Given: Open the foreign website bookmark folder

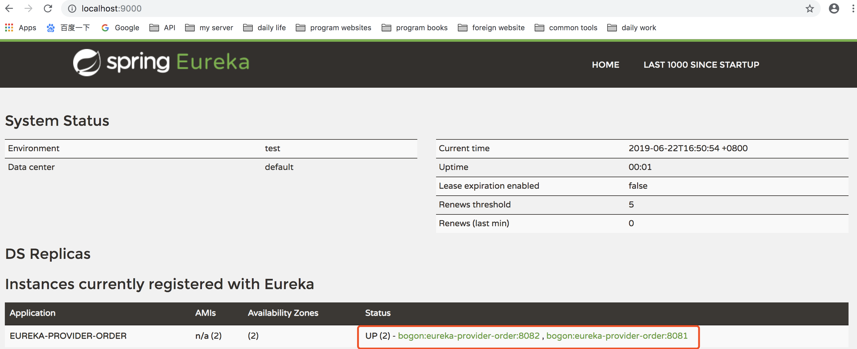Looking at the screenshot, I should coord(491,28).
